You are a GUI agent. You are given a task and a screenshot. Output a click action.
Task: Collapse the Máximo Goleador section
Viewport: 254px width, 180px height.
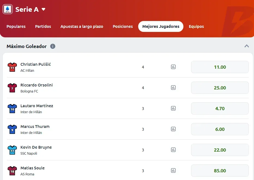247,46
